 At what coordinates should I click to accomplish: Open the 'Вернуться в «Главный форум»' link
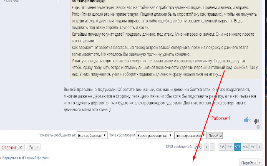click(x=25, y=158)
